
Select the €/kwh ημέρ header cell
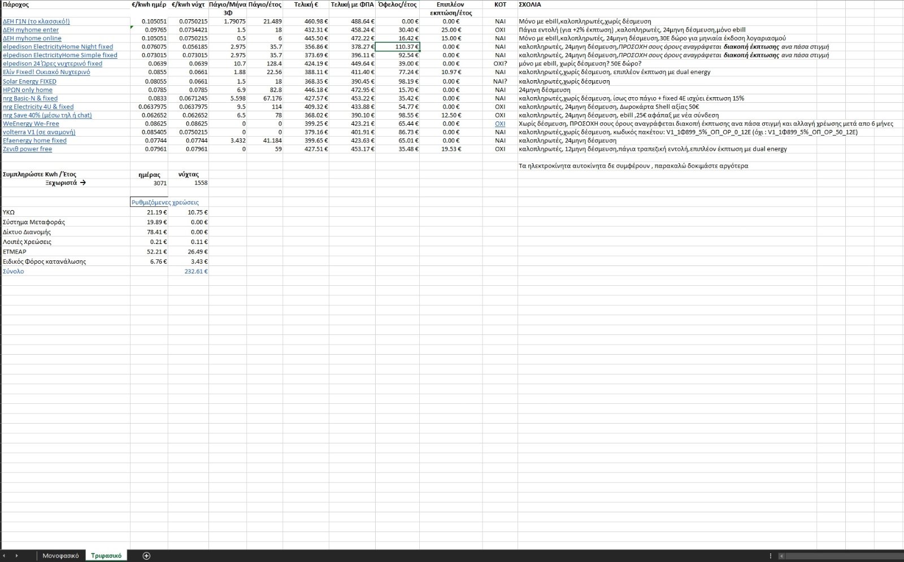pyautogui.click(x=149, y=5)
